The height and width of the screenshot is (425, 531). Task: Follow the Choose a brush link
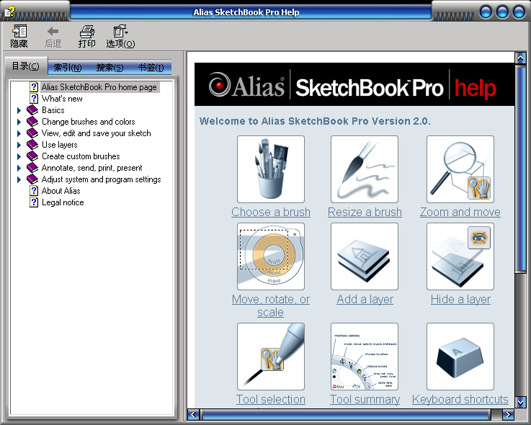(271, 212)
